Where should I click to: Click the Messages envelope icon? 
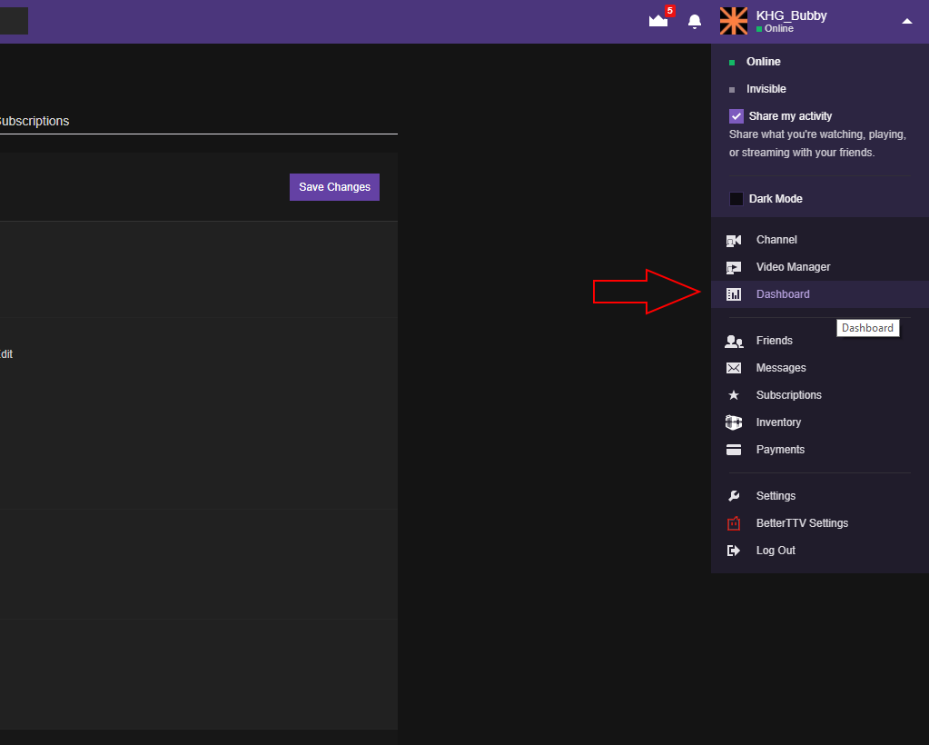(x=734, y=368)
